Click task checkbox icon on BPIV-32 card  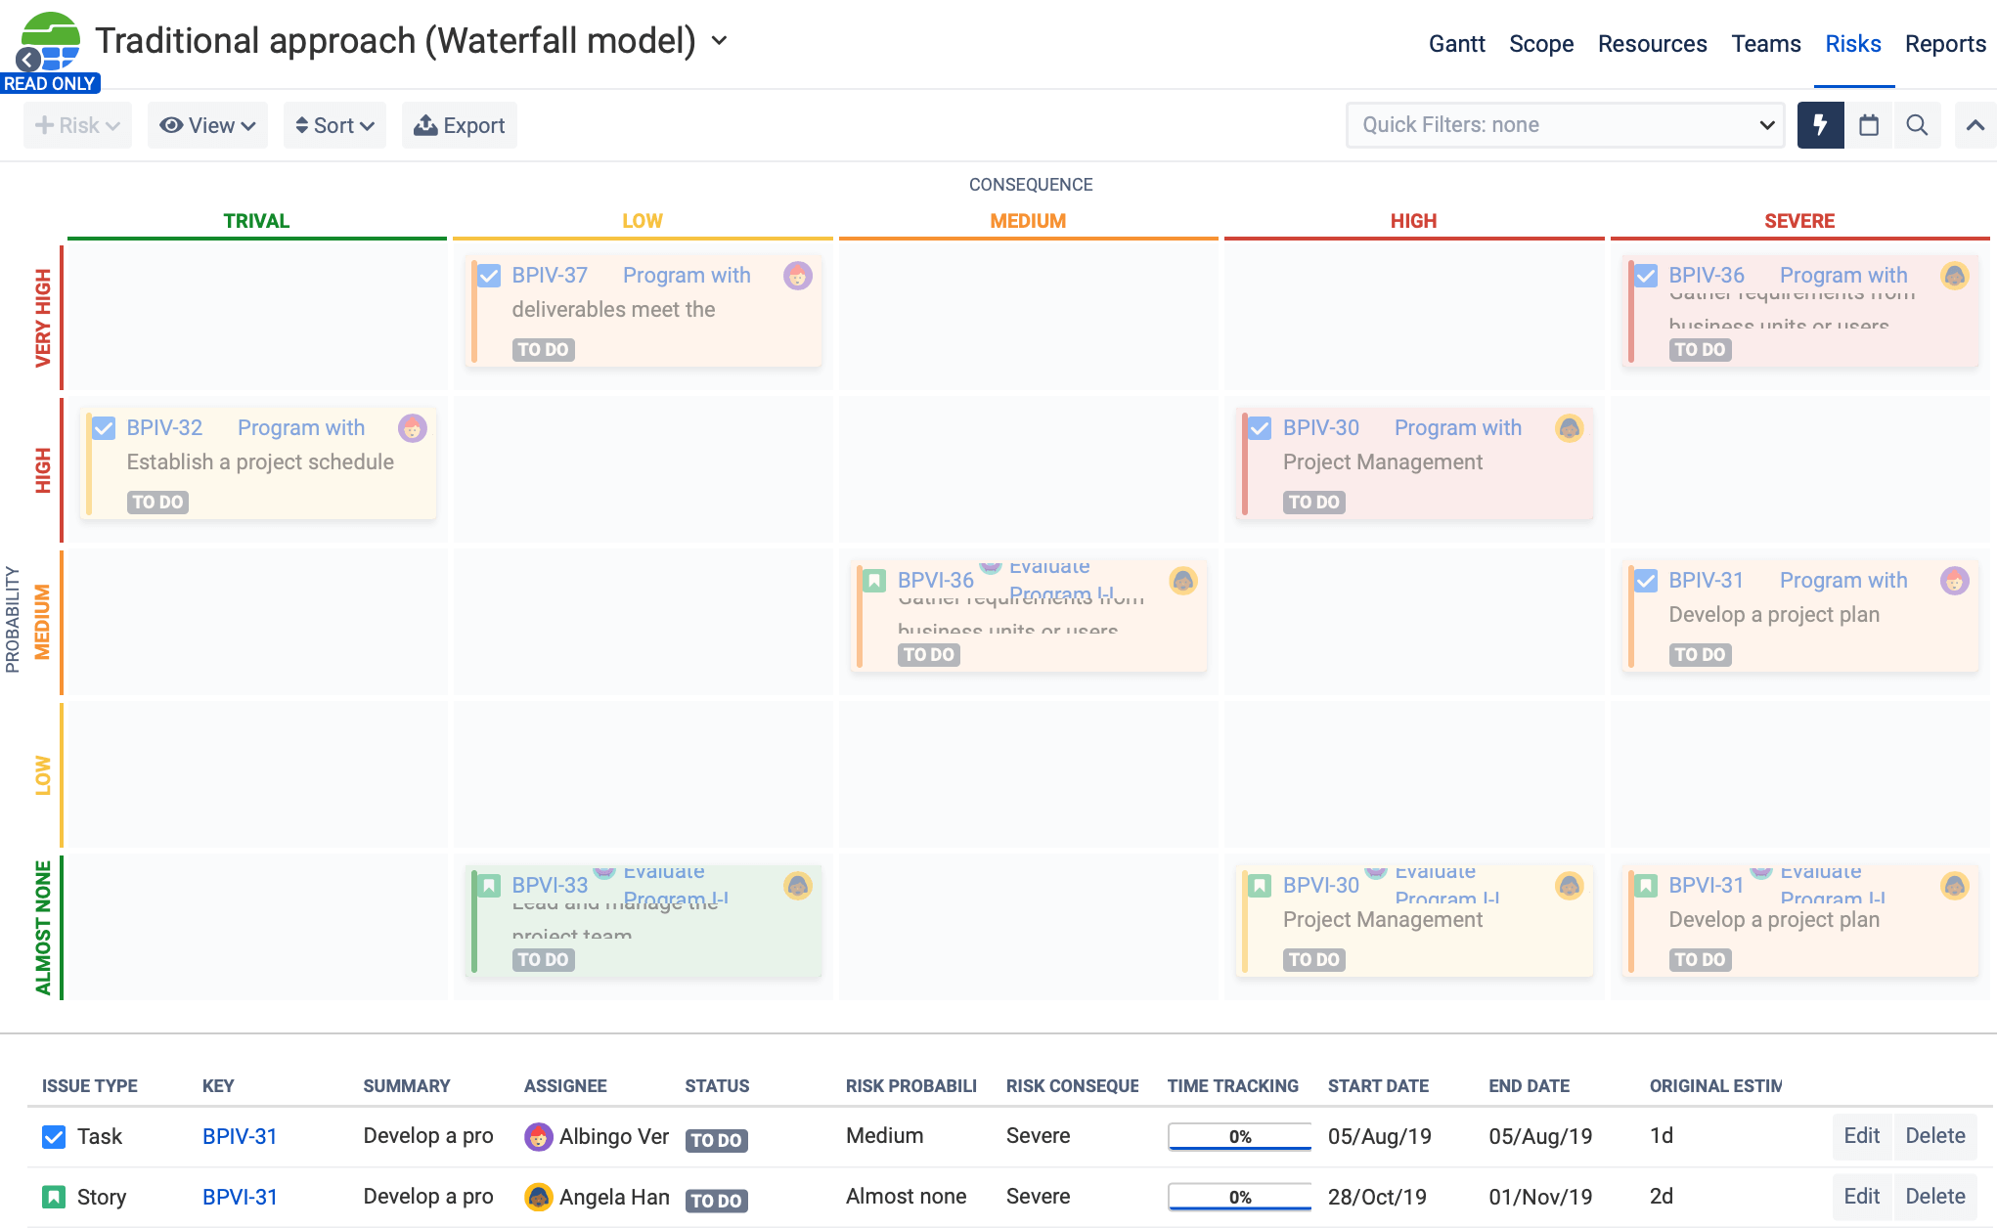click(x=104, y=428)
